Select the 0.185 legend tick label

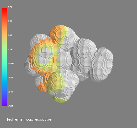tap(11, 50)
